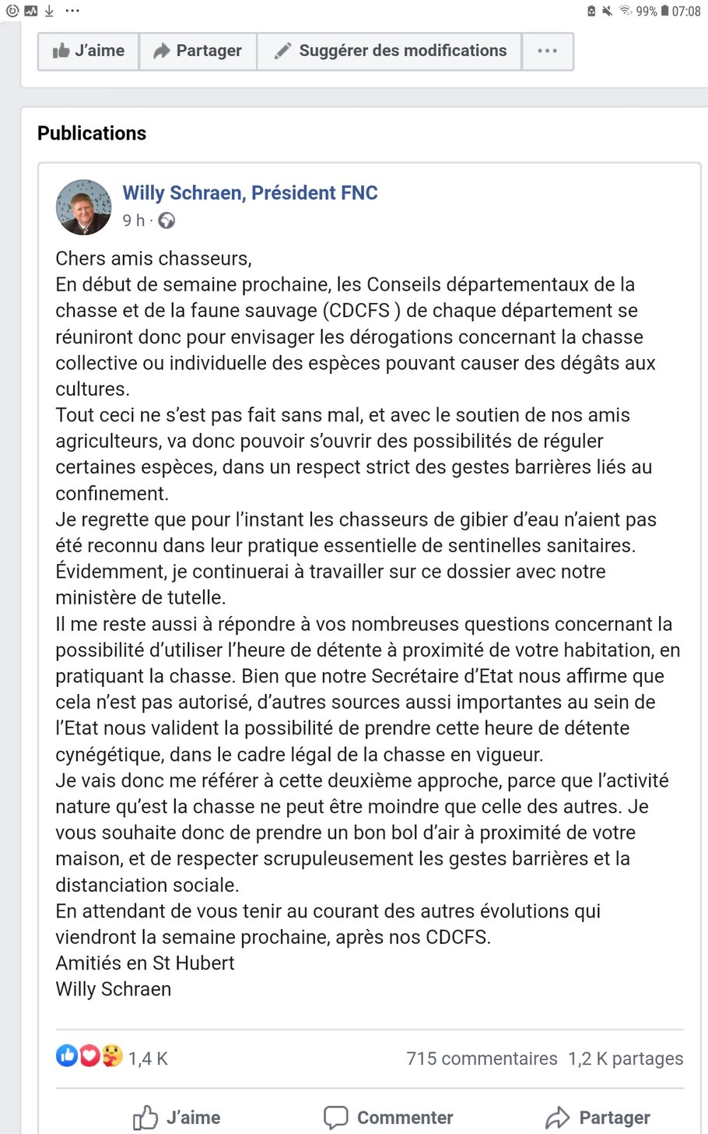Tap the download icon in status bar
Image resolution: width=708 pixels, height=1134 pixels.
tap(49, 11)
